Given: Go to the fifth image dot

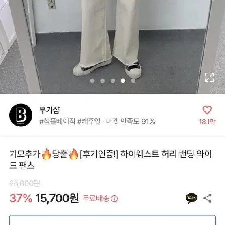Looking at the screenshot, I should (133, 81).
